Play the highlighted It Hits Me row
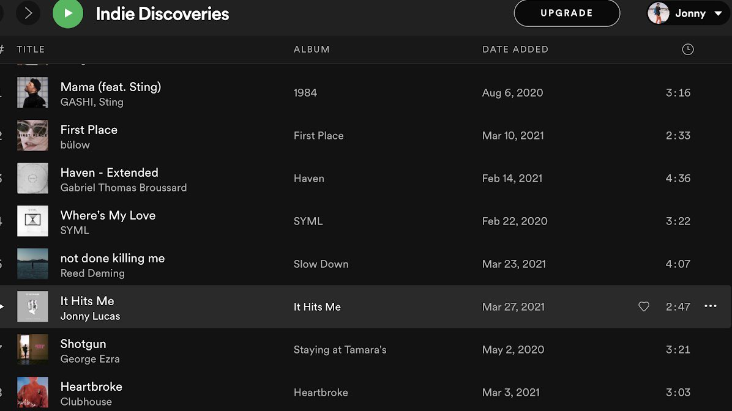Viewport: 732px width, 411px height. [2, 306]
